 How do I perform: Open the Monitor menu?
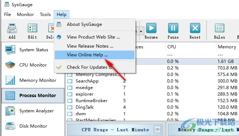tap(25, 15)
